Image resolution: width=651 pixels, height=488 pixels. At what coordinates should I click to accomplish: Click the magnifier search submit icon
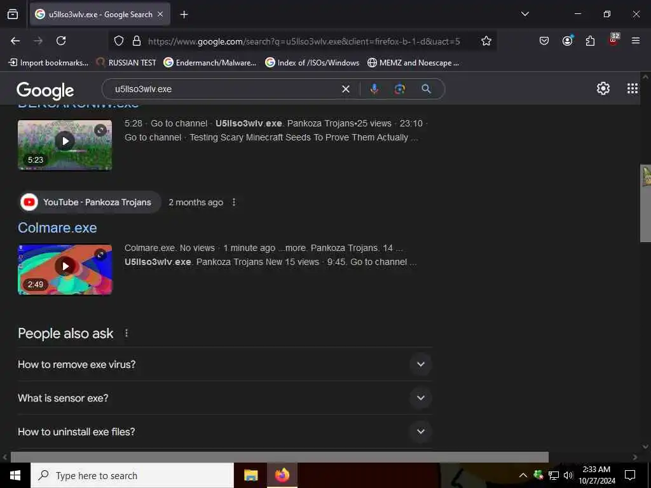427,89
